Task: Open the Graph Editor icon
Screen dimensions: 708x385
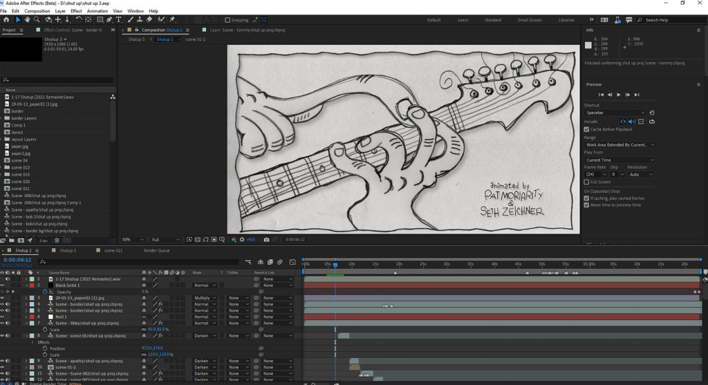Action: [x=292, y=262]
